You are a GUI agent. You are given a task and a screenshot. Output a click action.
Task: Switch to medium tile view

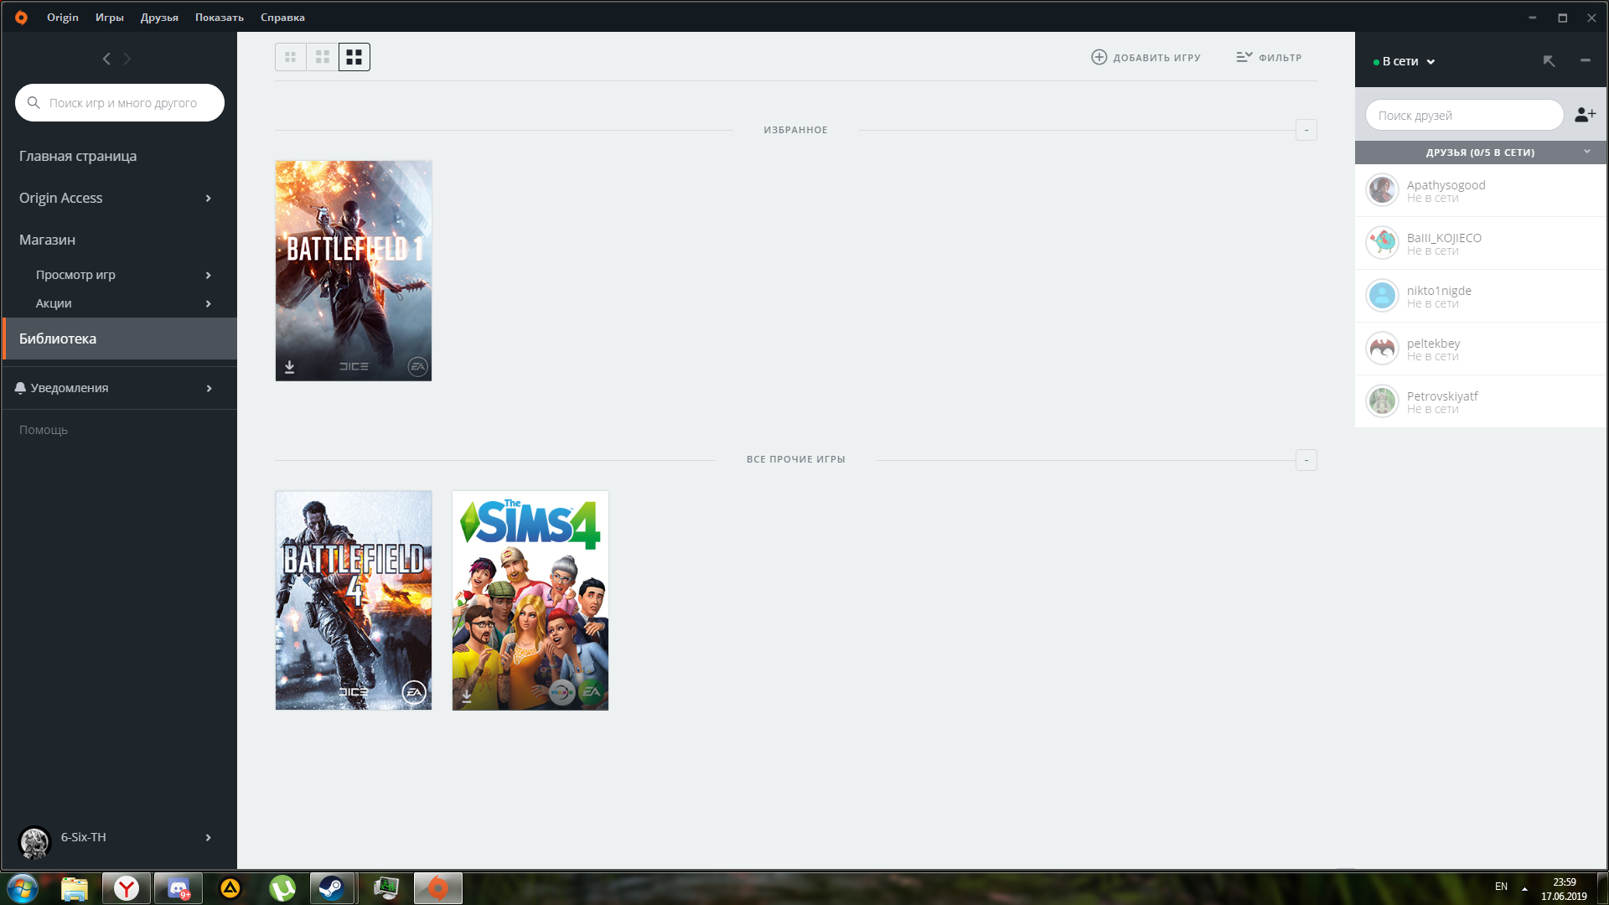(323, 57)
